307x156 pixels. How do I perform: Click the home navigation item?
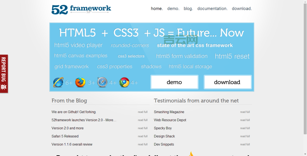(x=157, y=9)
